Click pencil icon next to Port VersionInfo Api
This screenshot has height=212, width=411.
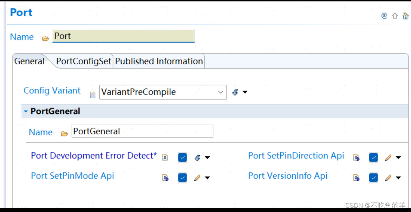click(388, 178)
